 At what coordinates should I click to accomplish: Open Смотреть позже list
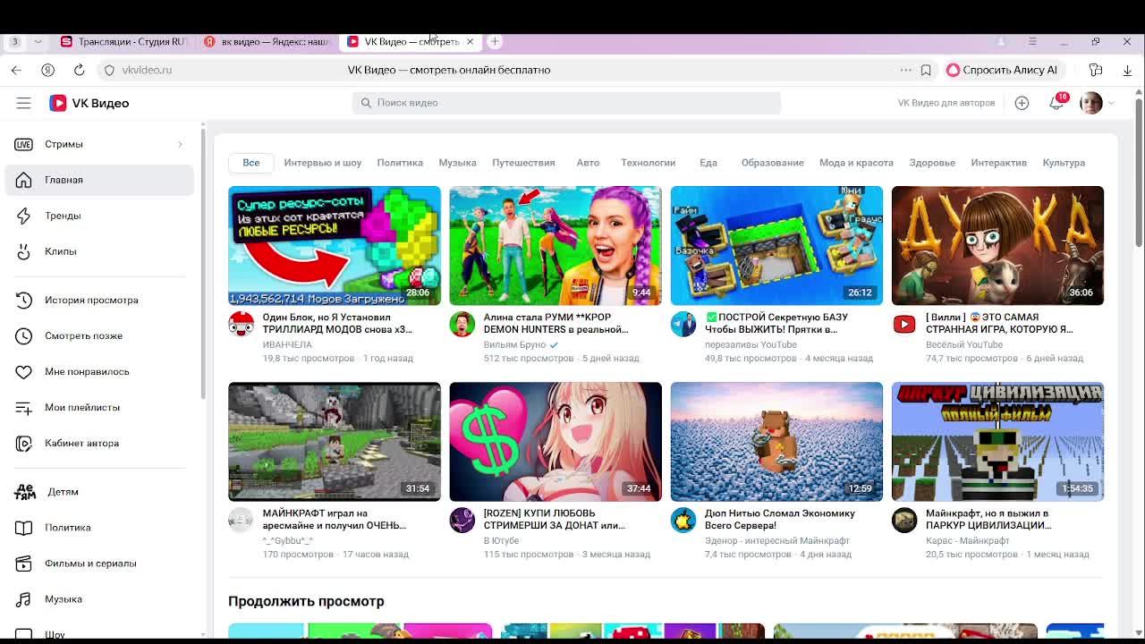tap(99, 335)
